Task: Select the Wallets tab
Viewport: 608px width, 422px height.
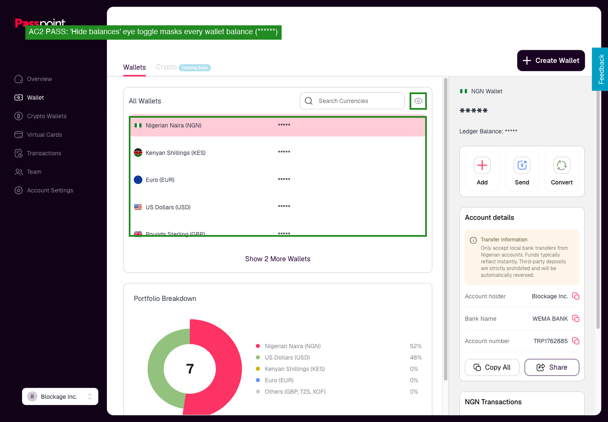Action: [x=135, y=68]
